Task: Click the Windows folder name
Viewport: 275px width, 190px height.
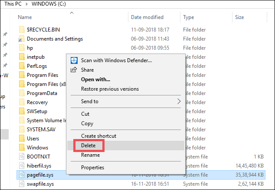Action: tap(38, 148)
